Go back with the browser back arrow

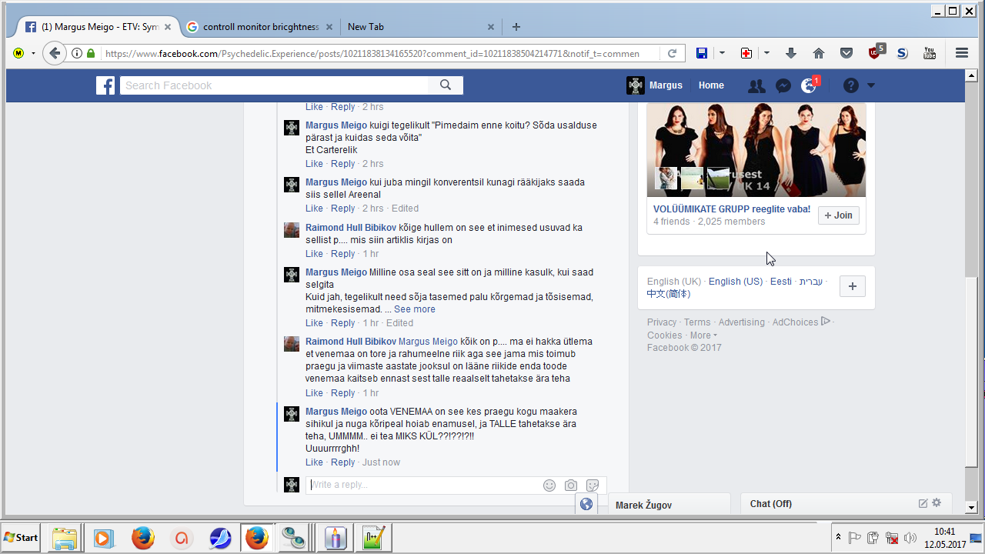(x=54, y=53)
